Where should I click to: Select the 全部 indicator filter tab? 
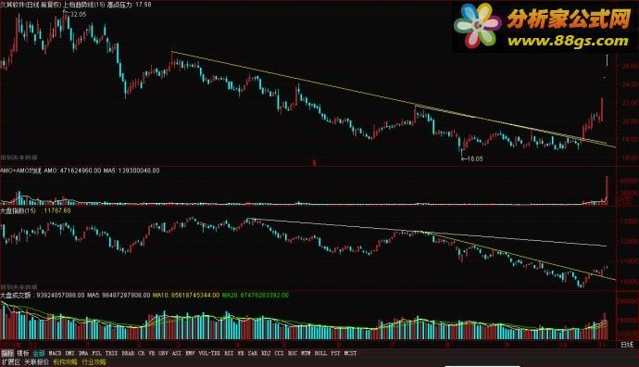(x=39, y=353)
